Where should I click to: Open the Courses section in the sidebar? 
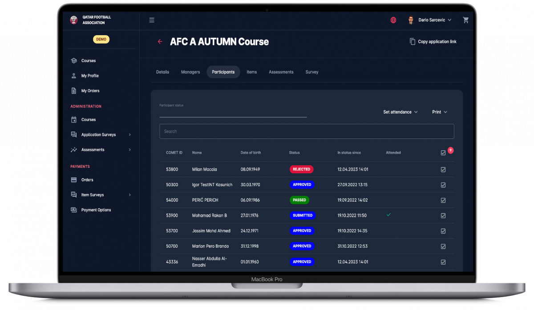coord(89,61)
